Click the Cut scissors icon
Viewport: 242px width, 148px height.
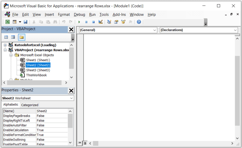34,22
